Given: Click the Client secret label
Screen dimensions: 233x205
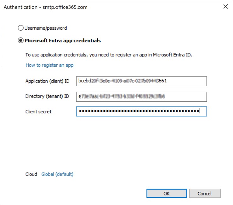Looking at the screenshot, I should coord(38,112).
